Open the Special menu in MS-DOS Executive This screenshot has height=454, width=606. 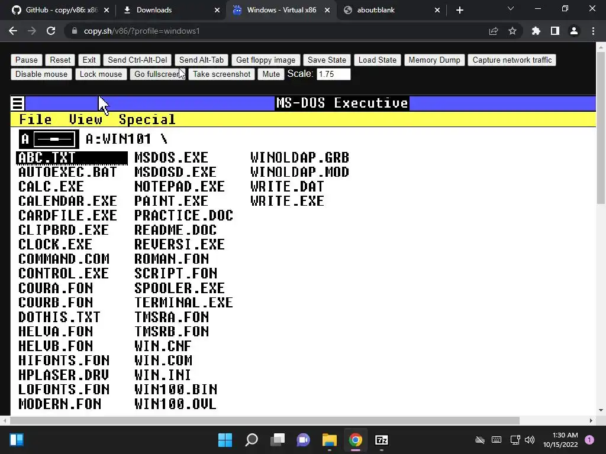click(147, 119)
